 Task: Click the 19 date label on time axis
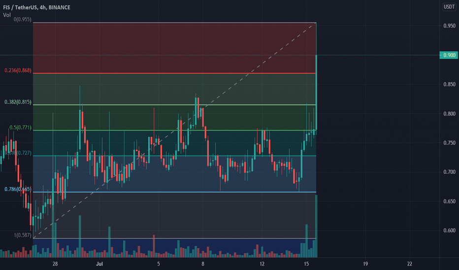tap(365, 264)
